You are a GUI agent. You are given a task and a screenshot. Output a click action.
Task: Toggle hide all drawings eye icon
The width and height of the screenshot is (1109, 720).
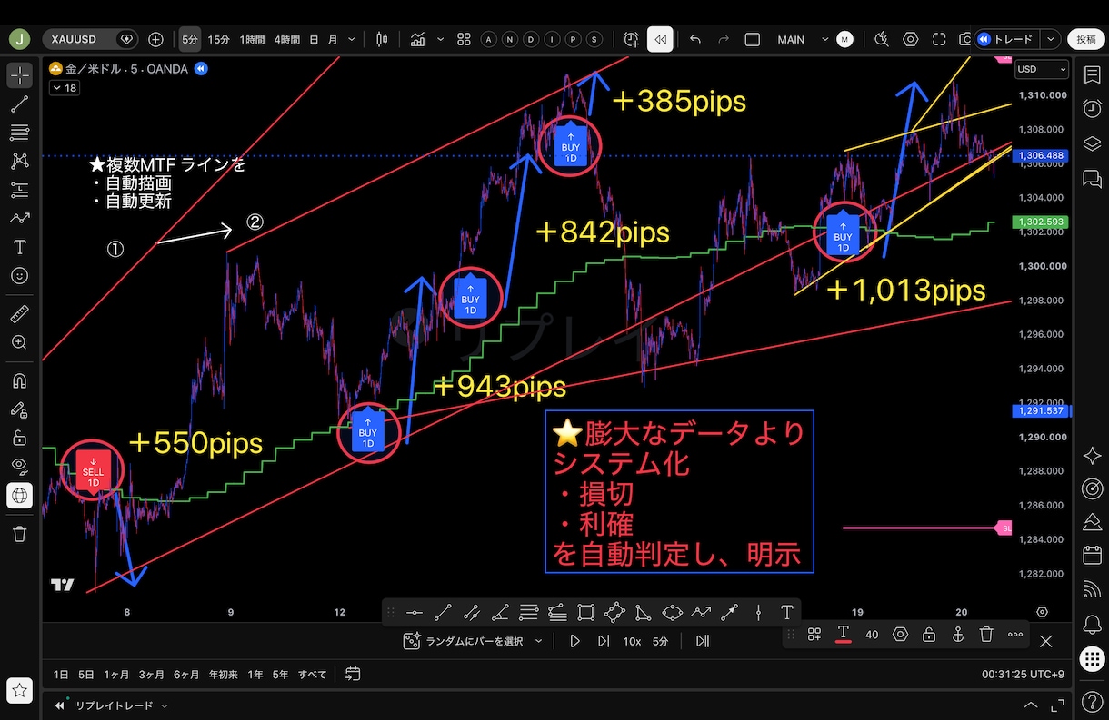pyautogui.click(x=19, y=467)
